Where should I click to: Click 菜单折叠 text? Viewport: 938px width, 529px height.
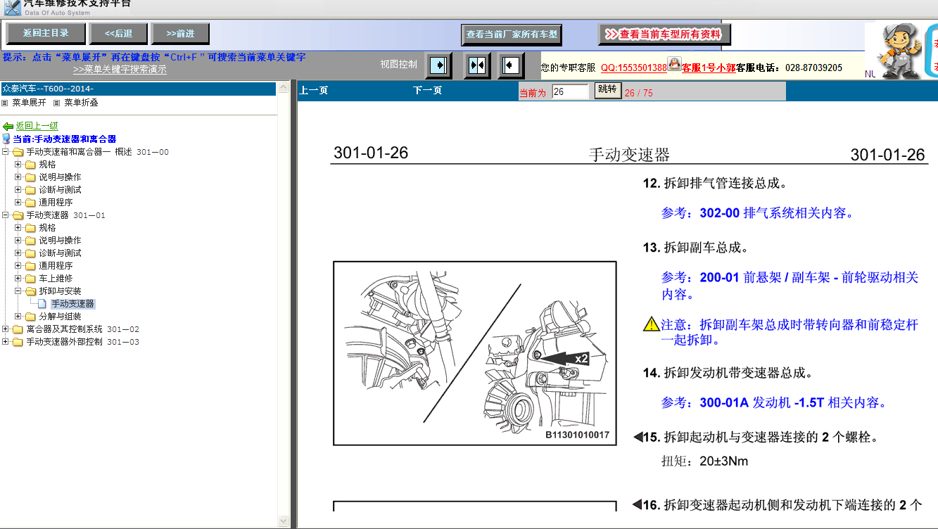pos(81,103)
